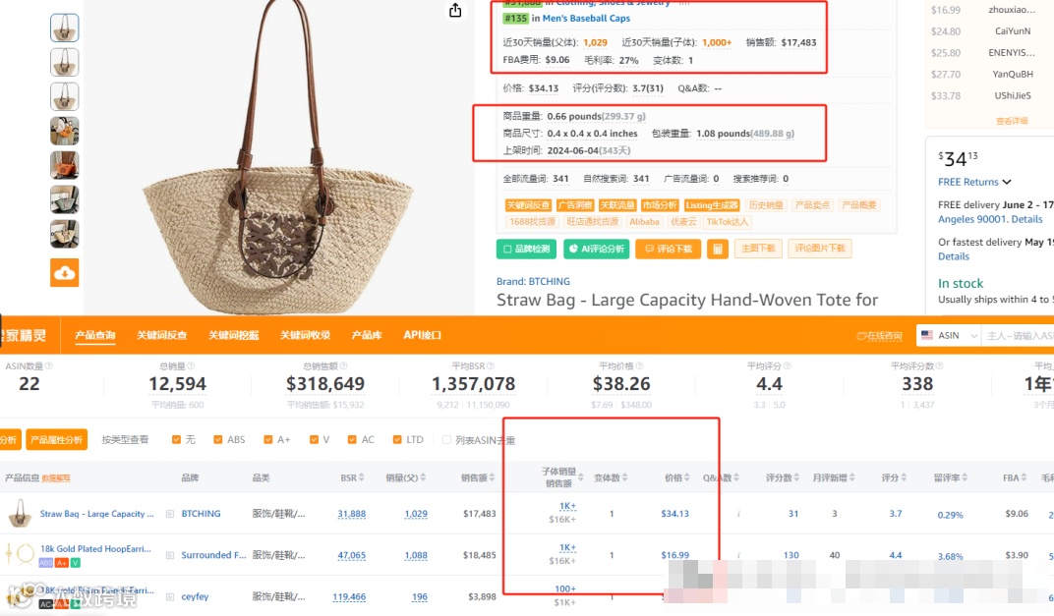Click help icon next to ASIN数量

(49, 366)
